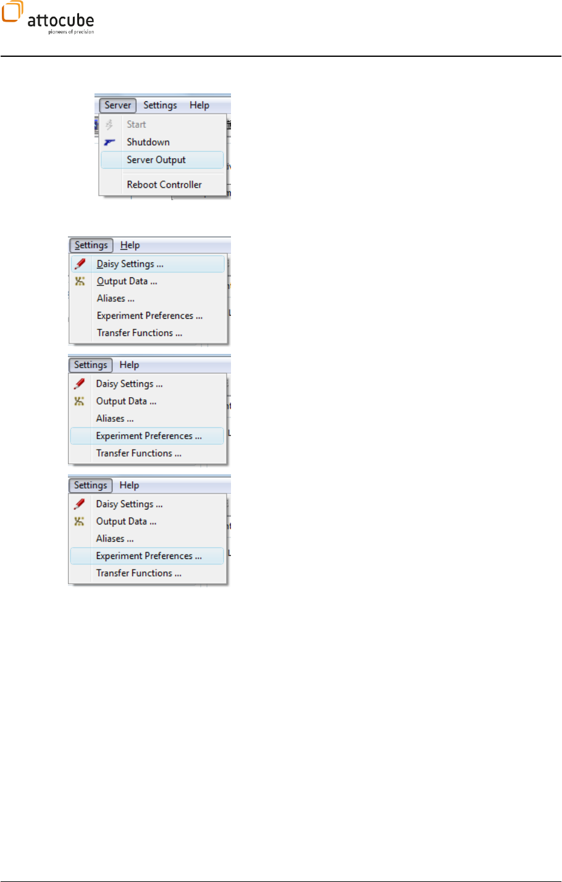This screenshot has height=882, width=562.
Task: Click Help menu with underlined H
Action: click(130, 245)
